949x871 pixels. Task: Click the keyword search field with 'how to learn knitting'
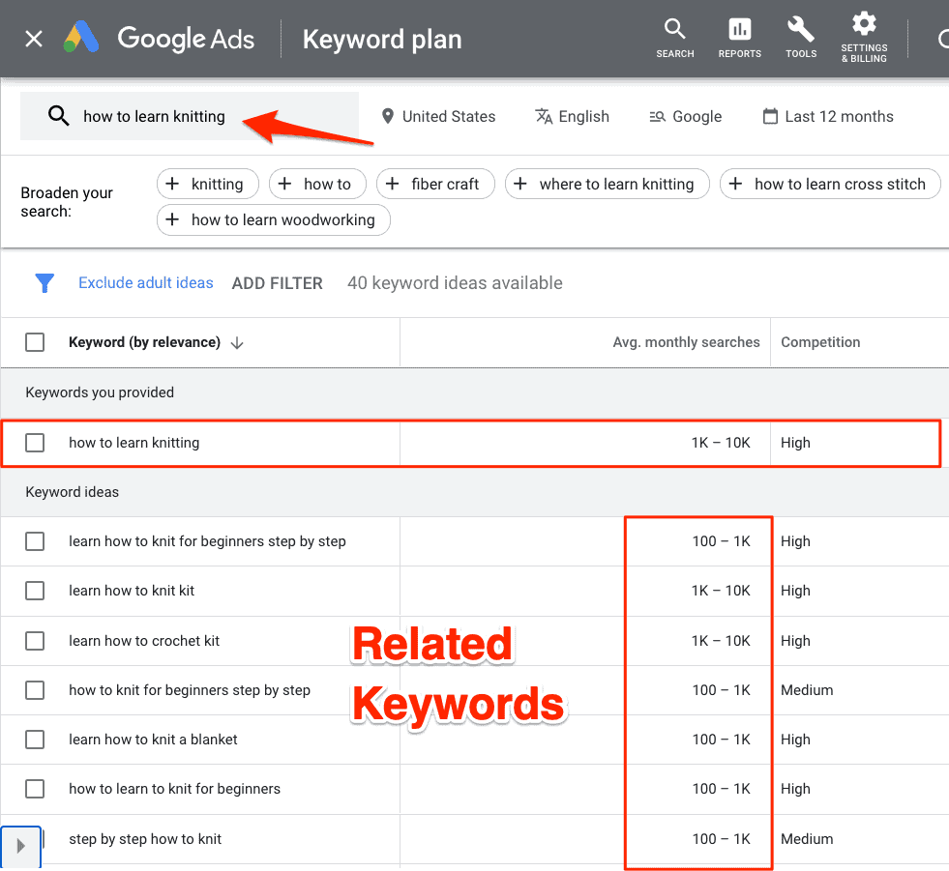pyautogui.click(x=190, y=117)
